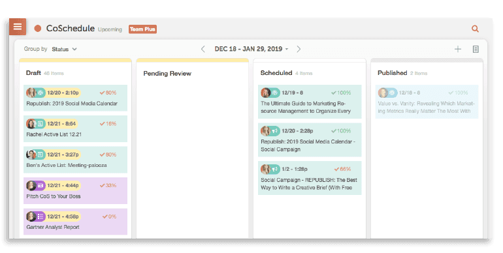Viewport: 503px width, 253px height.
Task: Click checklist icon on Gartner Analyst Report
Action: click(41, 216)
